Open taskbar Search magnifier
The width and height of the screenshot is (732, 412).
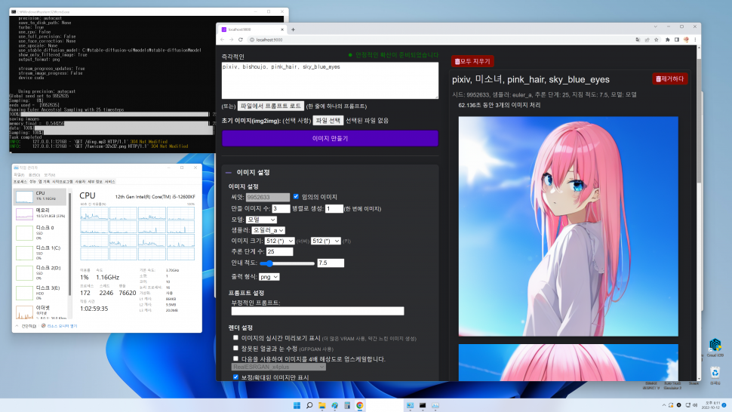pyautogui.click(x=309, y=405)
